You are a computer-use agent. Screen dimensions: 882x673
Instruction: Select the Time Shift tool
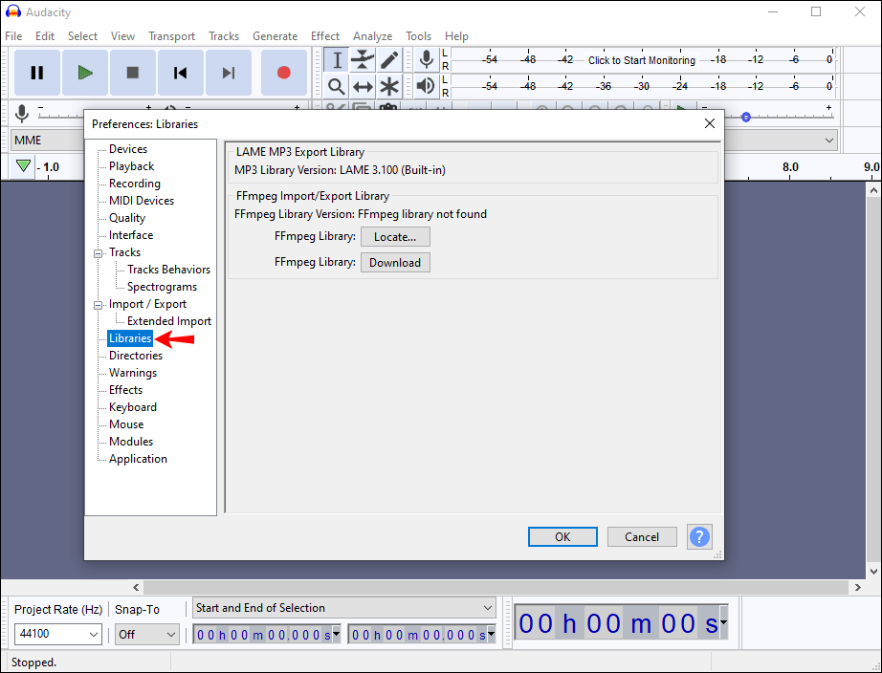tap(363, 87)
